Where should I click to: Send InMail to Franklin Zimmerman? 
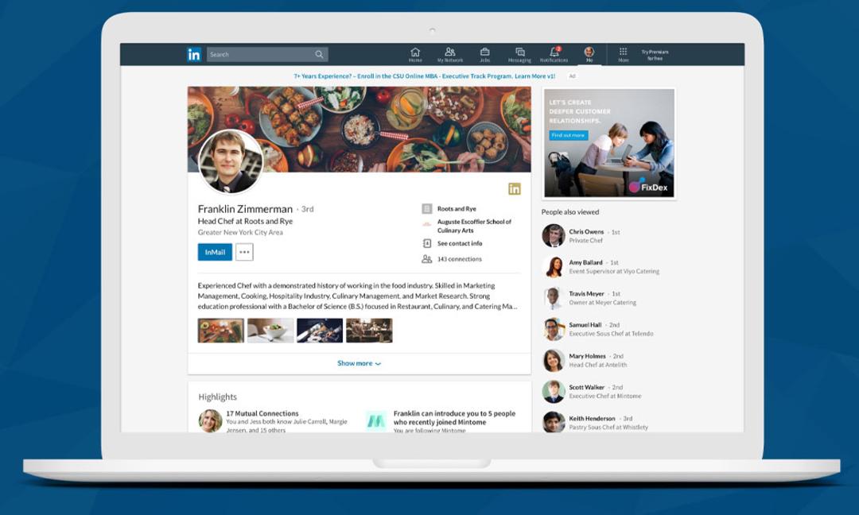[215, 252]
